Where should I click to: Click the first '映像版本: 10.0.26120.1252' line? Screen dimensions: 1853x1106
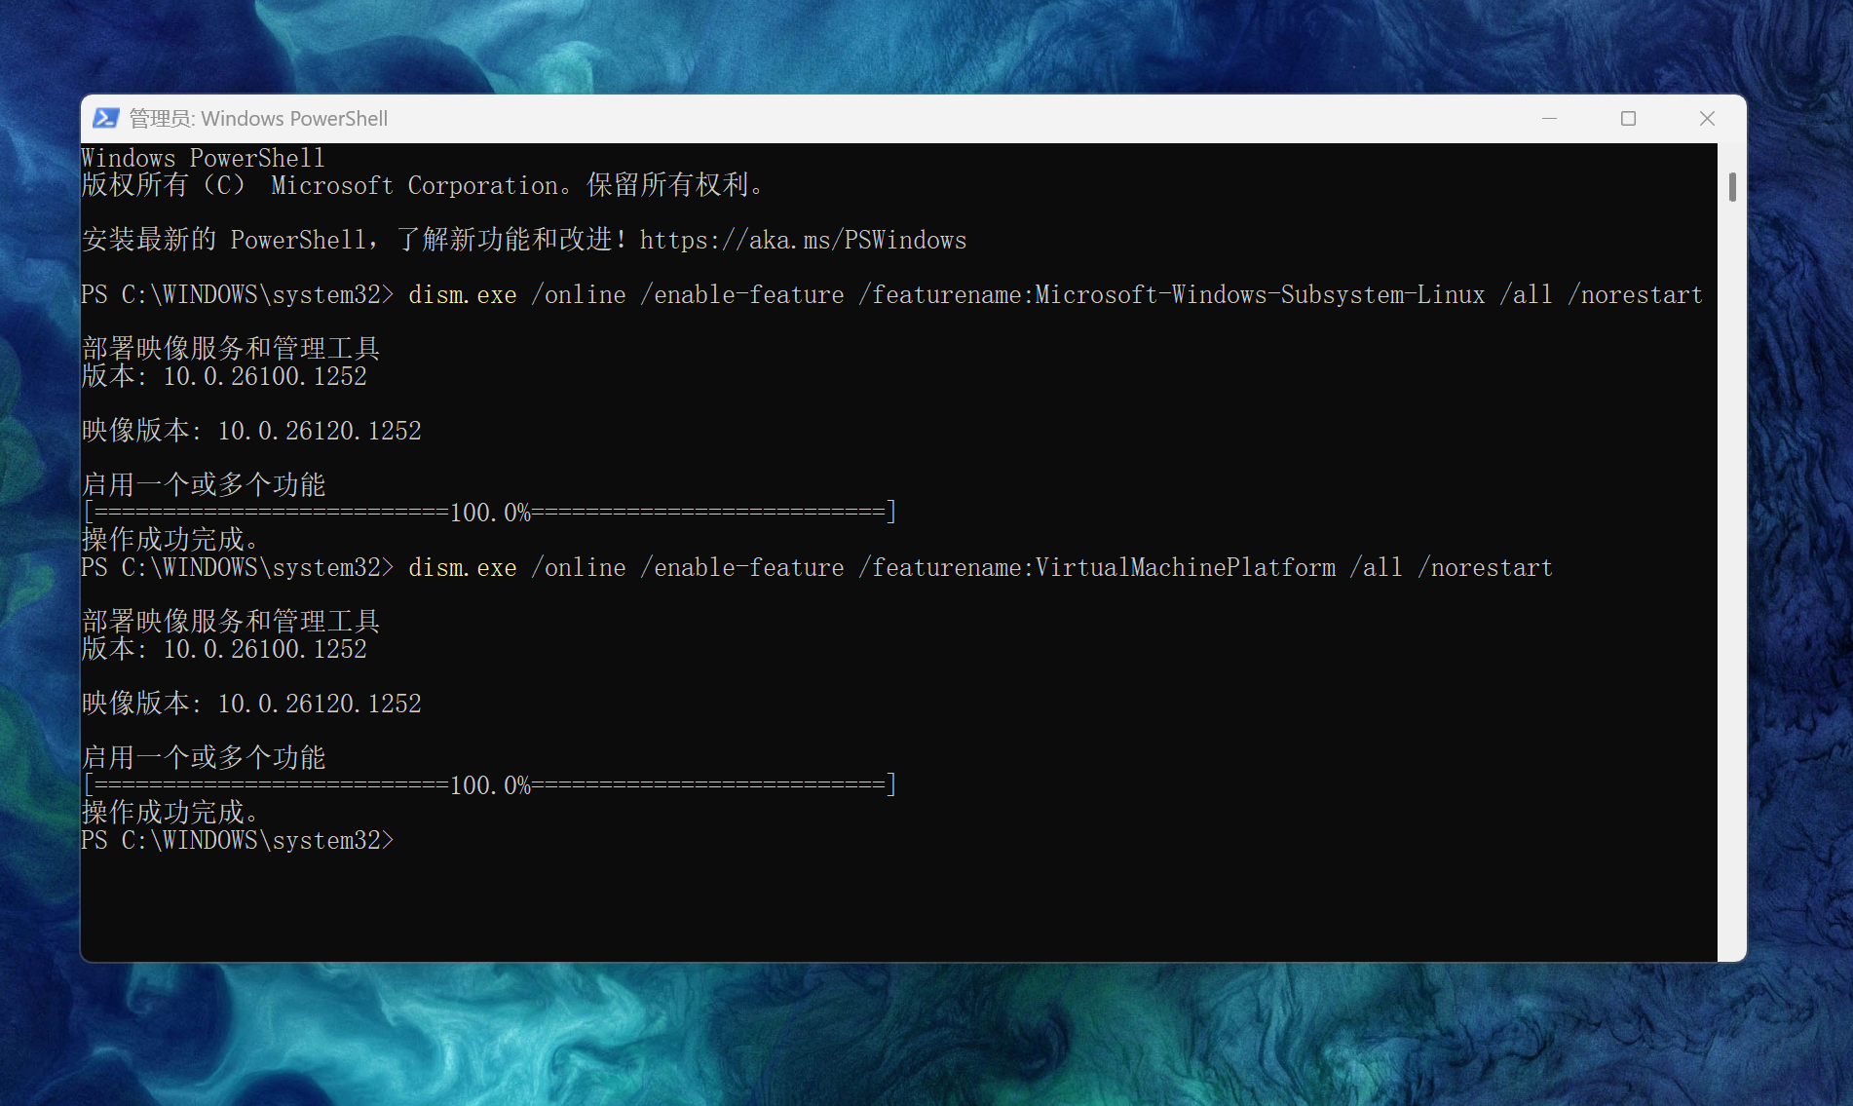pos(251,431)
